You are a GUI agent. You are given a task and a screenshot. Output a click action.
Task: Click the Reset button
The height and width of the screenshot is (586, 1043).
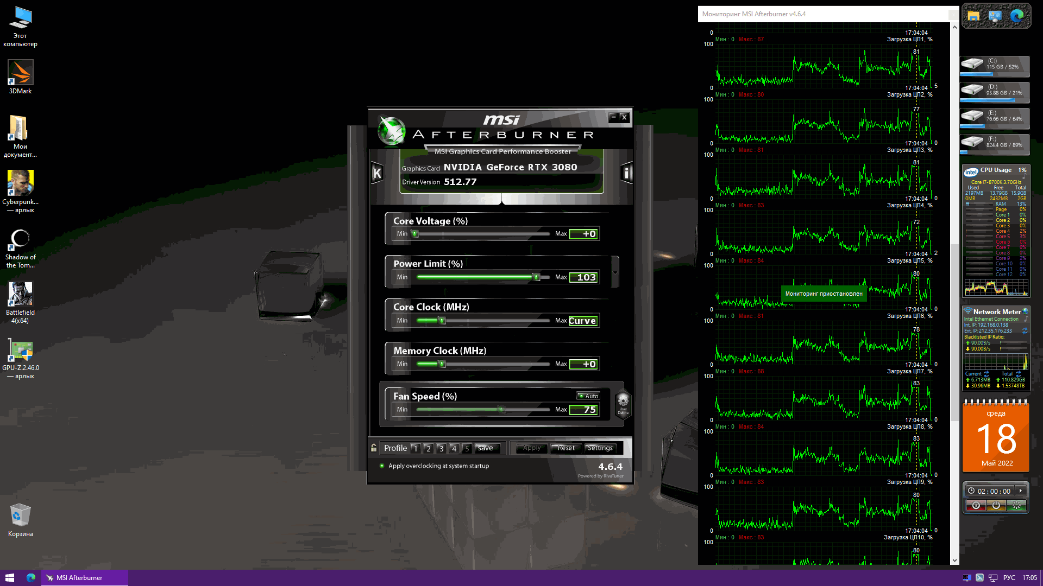[566, 448]
